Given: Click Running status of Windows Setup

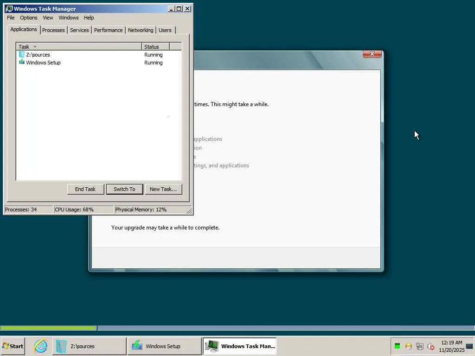Looking at the screenshot, I should tap(153, 63).
